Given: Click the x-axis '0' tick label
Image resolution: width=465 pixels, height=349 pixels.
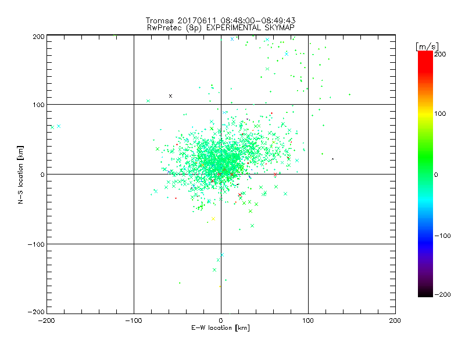Looking at the screenshot, I should 221,320.
